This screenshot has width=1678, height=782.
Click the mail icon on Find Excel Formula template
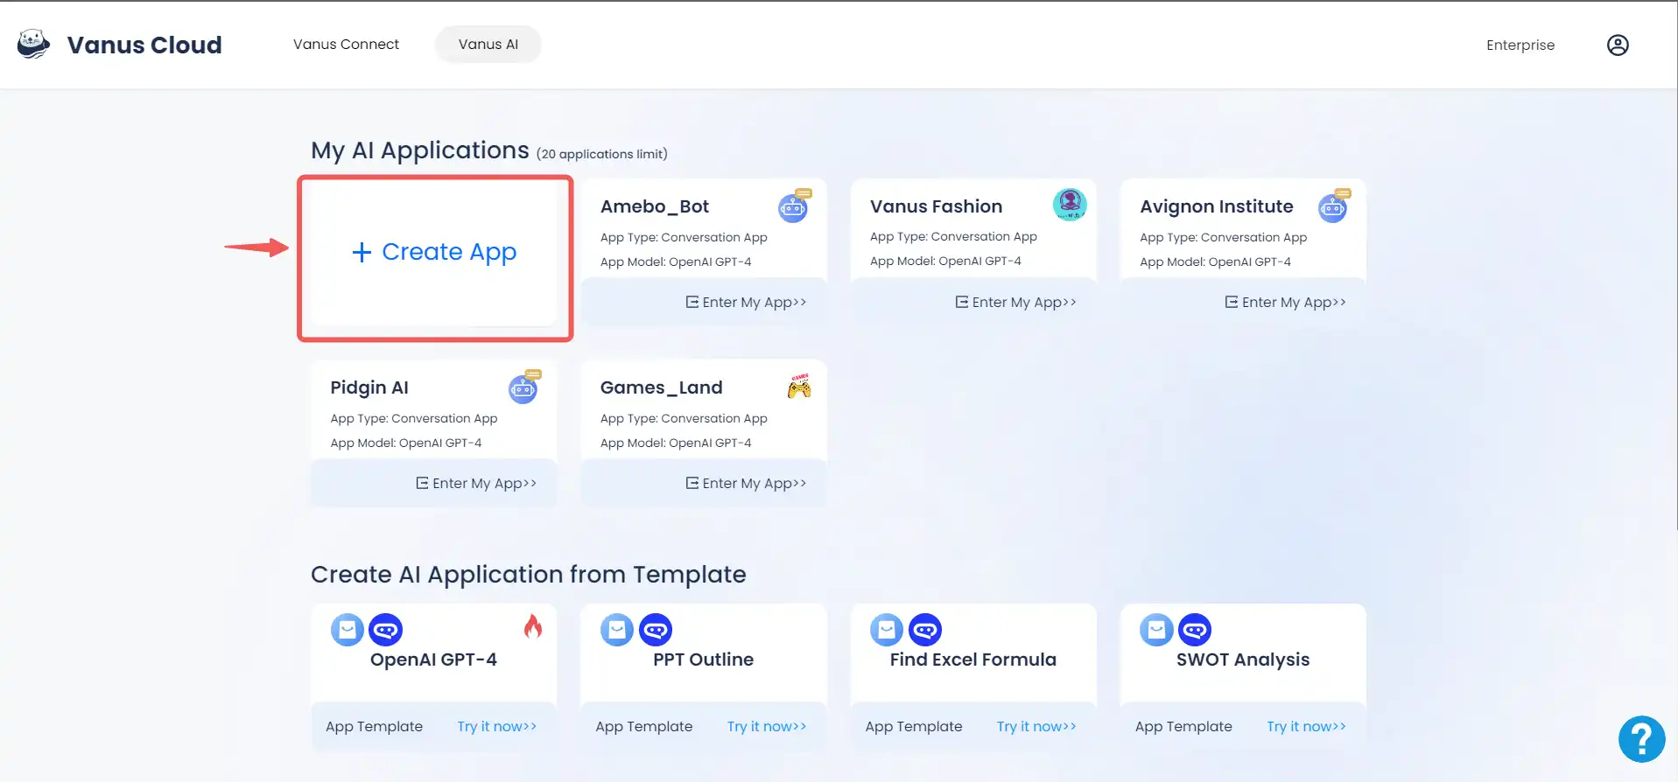coord(887,630)
